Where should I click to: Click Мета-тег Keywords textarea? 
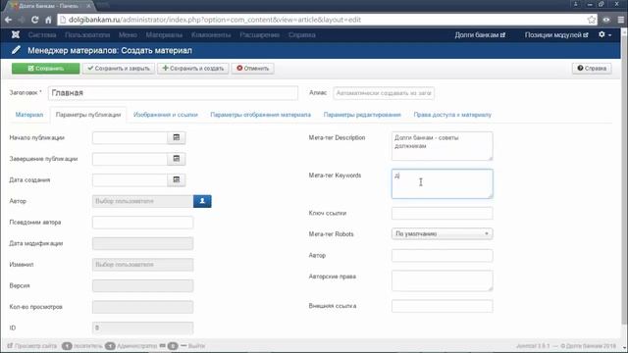(443, 183)
